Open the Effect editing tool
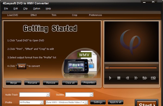The height and width of the screenshot is (106, 163). (x=34, y=15)
